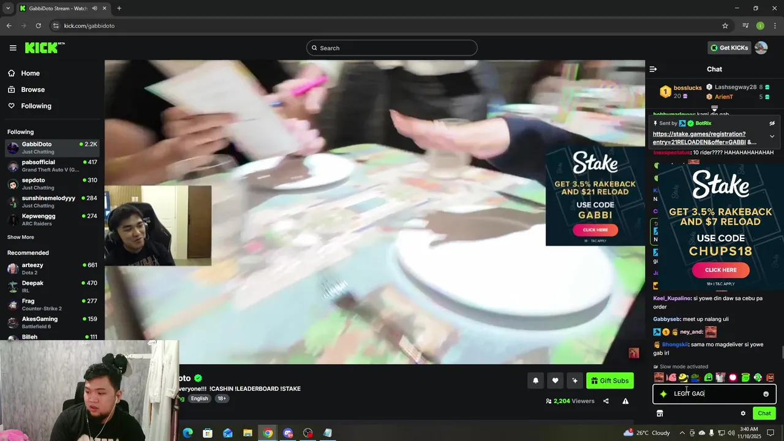
Task: Open the Kick shop icon below chat
Action: [660, 413]
